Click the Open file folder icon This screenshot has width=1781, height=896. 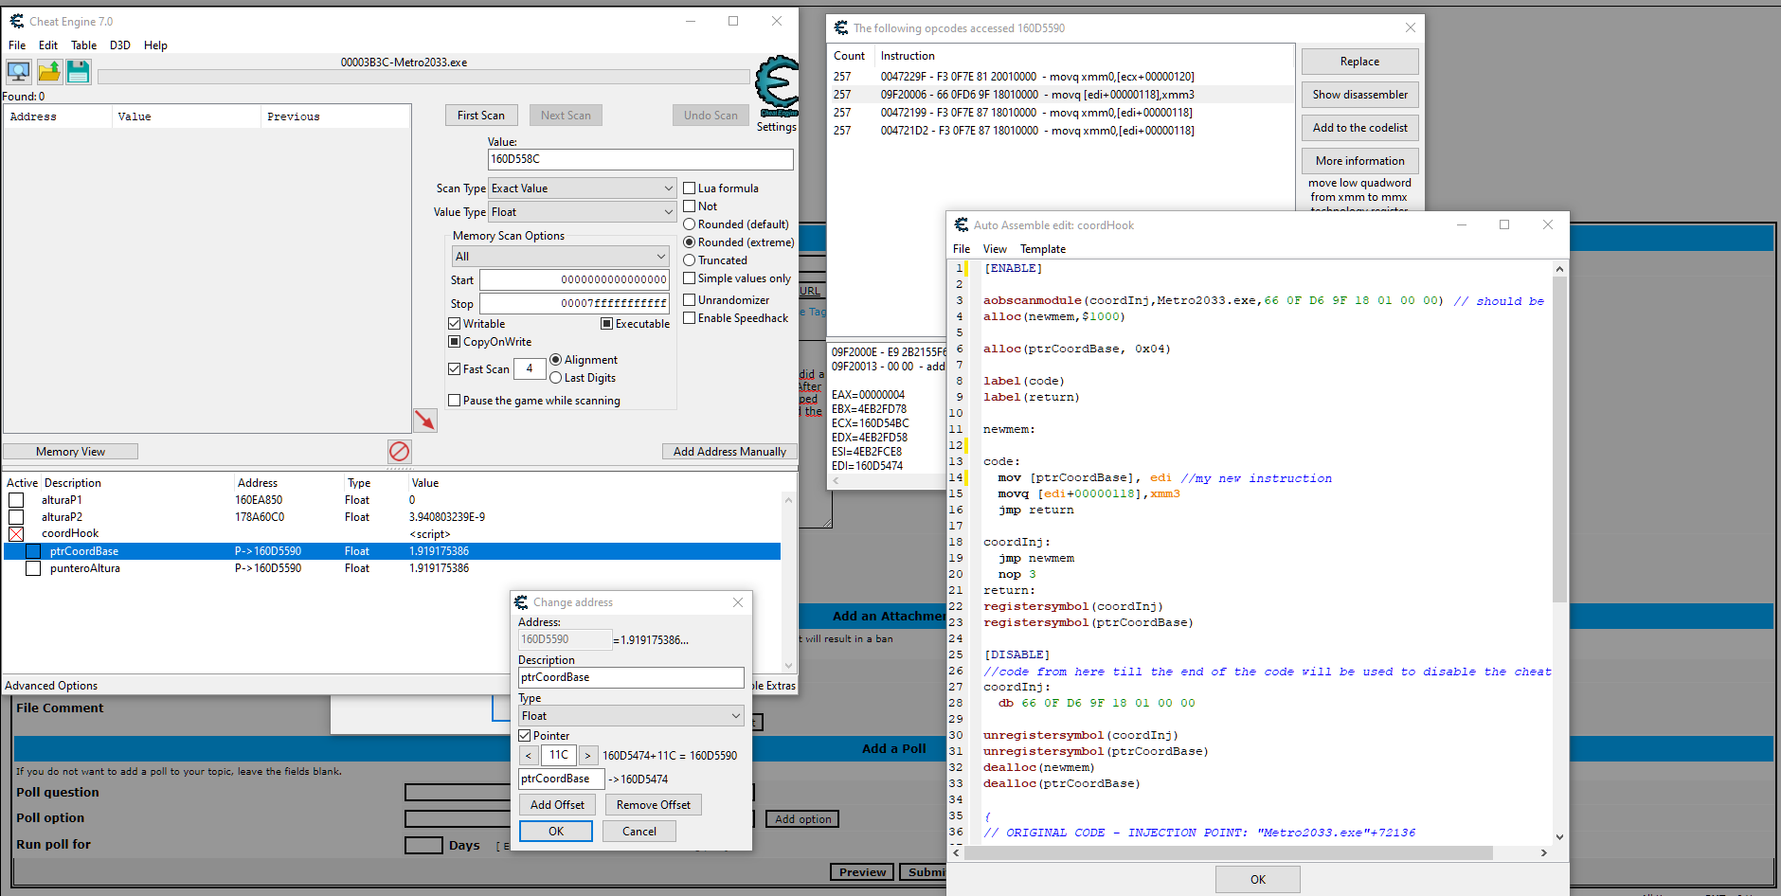coord(49,71)
